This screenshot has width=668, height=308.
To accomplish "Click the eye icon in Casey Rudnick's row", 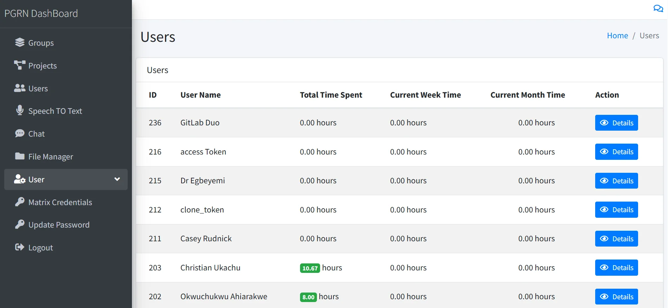I will (x=604, y=239).
